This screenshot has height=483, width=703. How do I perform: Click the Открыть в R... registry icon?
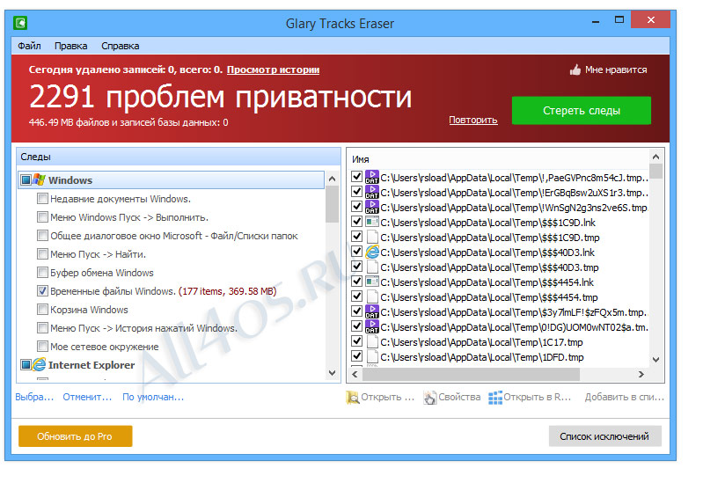coord(495,398)
